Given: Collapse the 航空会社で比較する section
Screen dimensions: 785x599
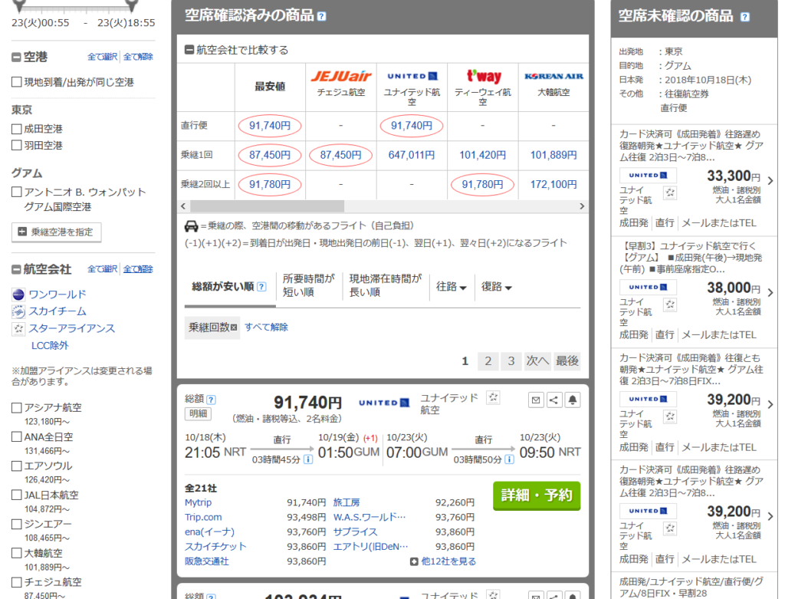Looking at the screenshot, I should (x=189, y=50).
